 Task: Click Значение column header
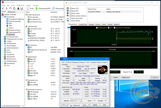click(54, 12)
